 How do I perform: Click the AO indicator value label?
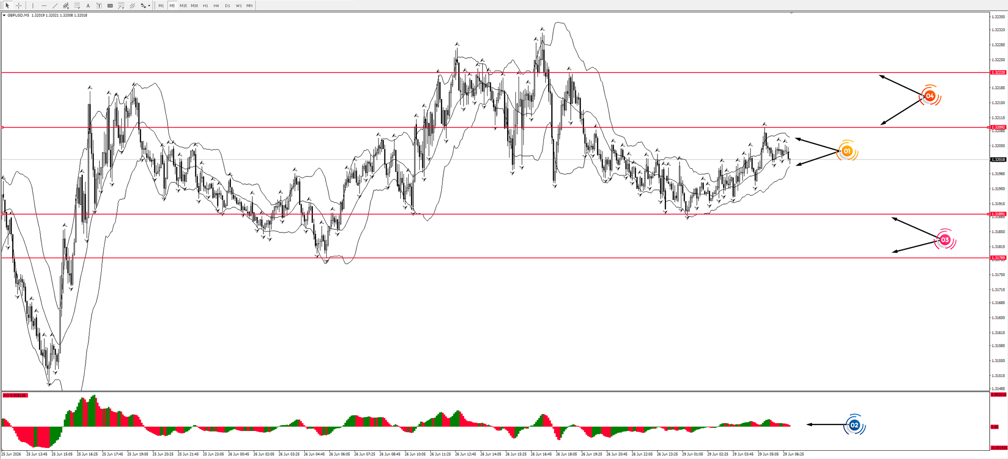point(15,395)
